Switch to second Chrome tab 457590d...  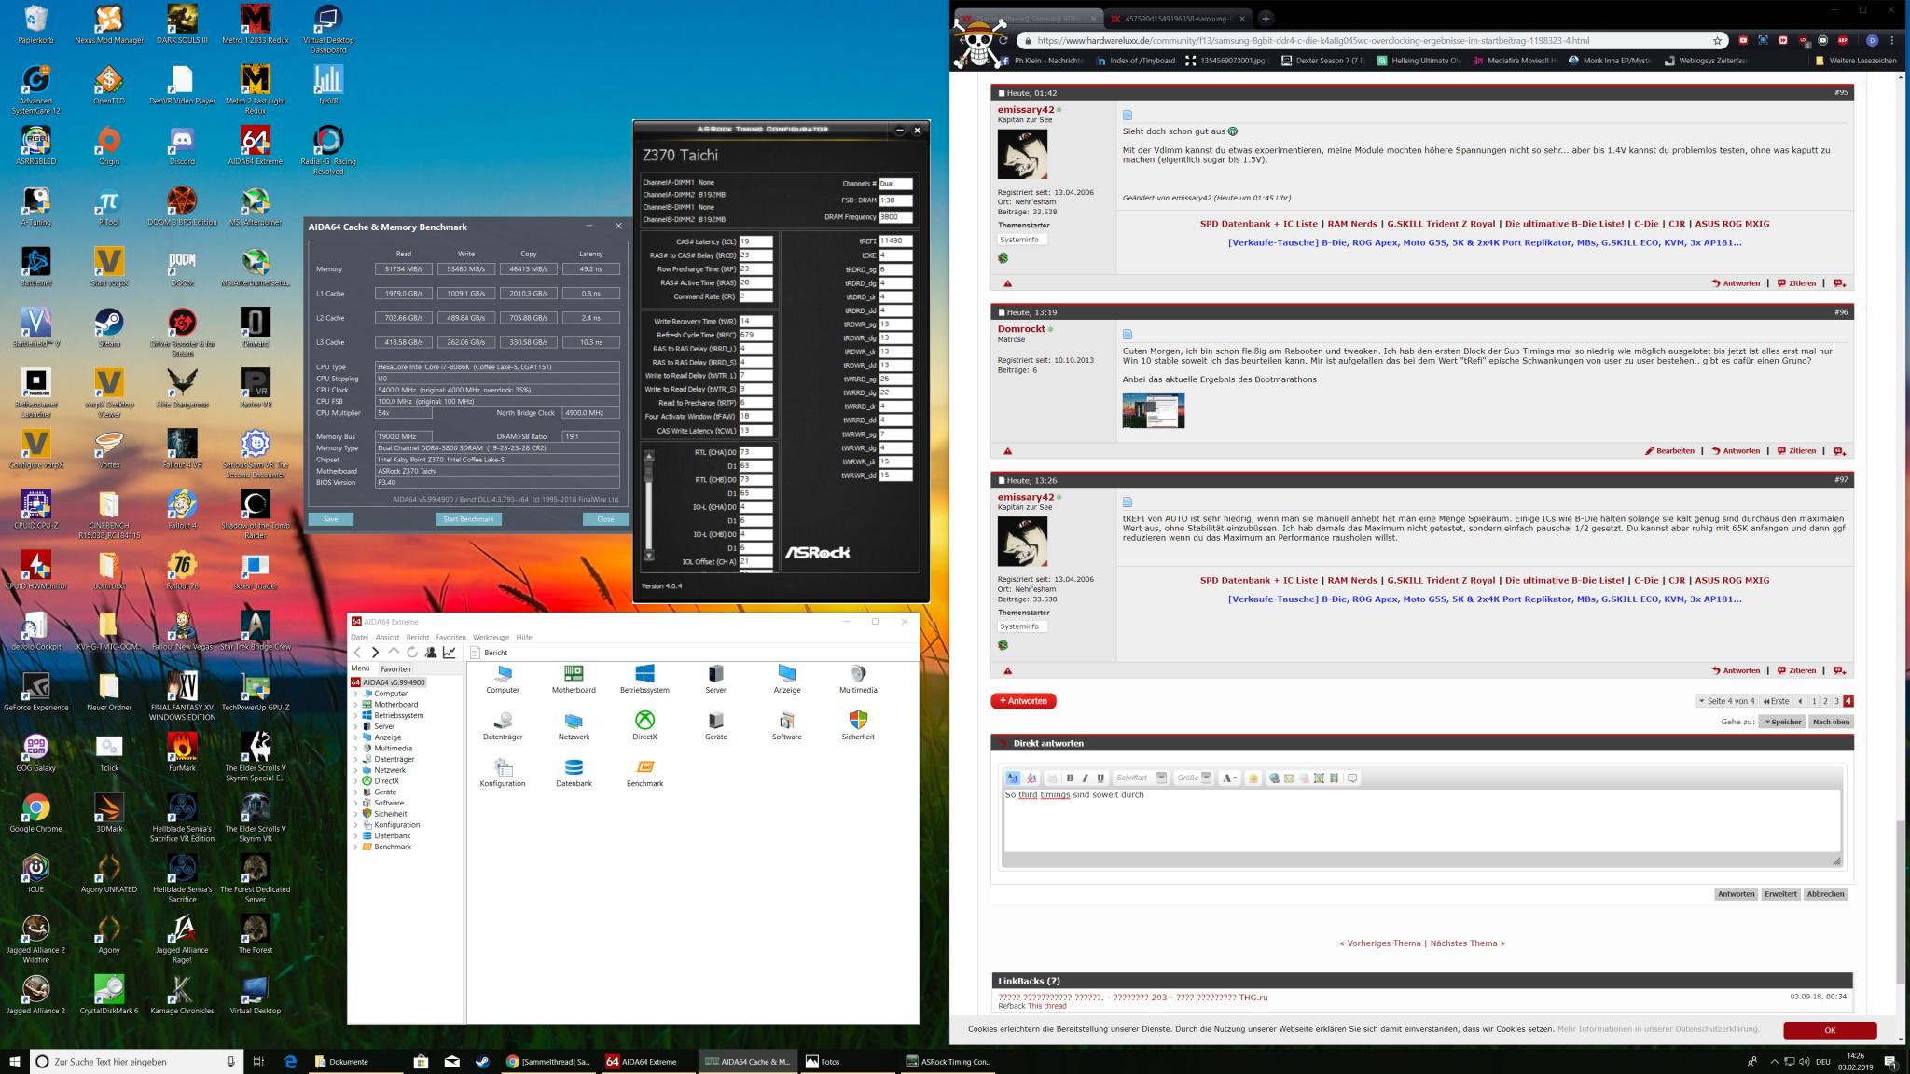[x=1177, y=18]
